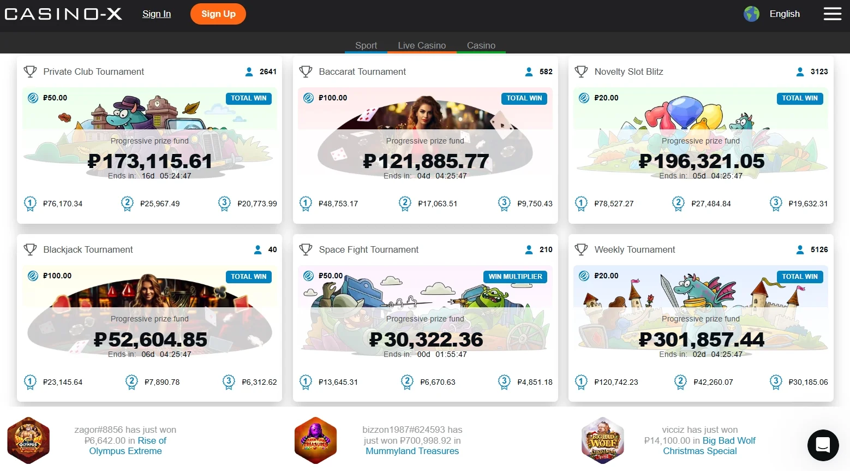The width and height of the screenshot is (850, 471).
Task: Click first place medal in Baccarat Tournament
Action: (x=306, y=204)
